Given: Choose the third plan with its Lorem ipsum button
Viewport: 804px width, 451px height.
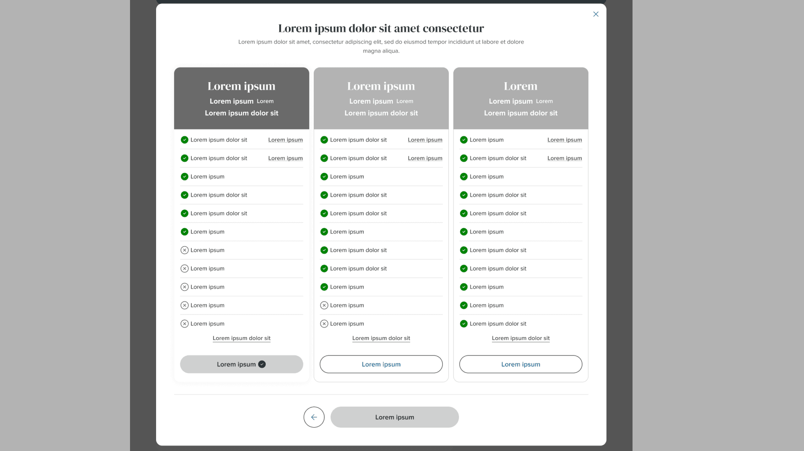Looking at the screenshot, I should click(521, 364).
